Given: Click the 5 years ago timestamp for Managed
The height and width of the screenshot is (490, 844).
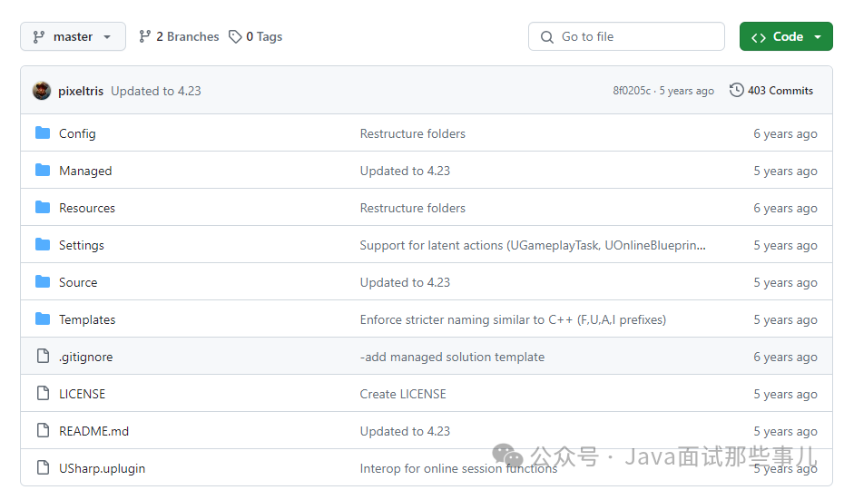Looking at the screenshot, I should pos(785,171).
